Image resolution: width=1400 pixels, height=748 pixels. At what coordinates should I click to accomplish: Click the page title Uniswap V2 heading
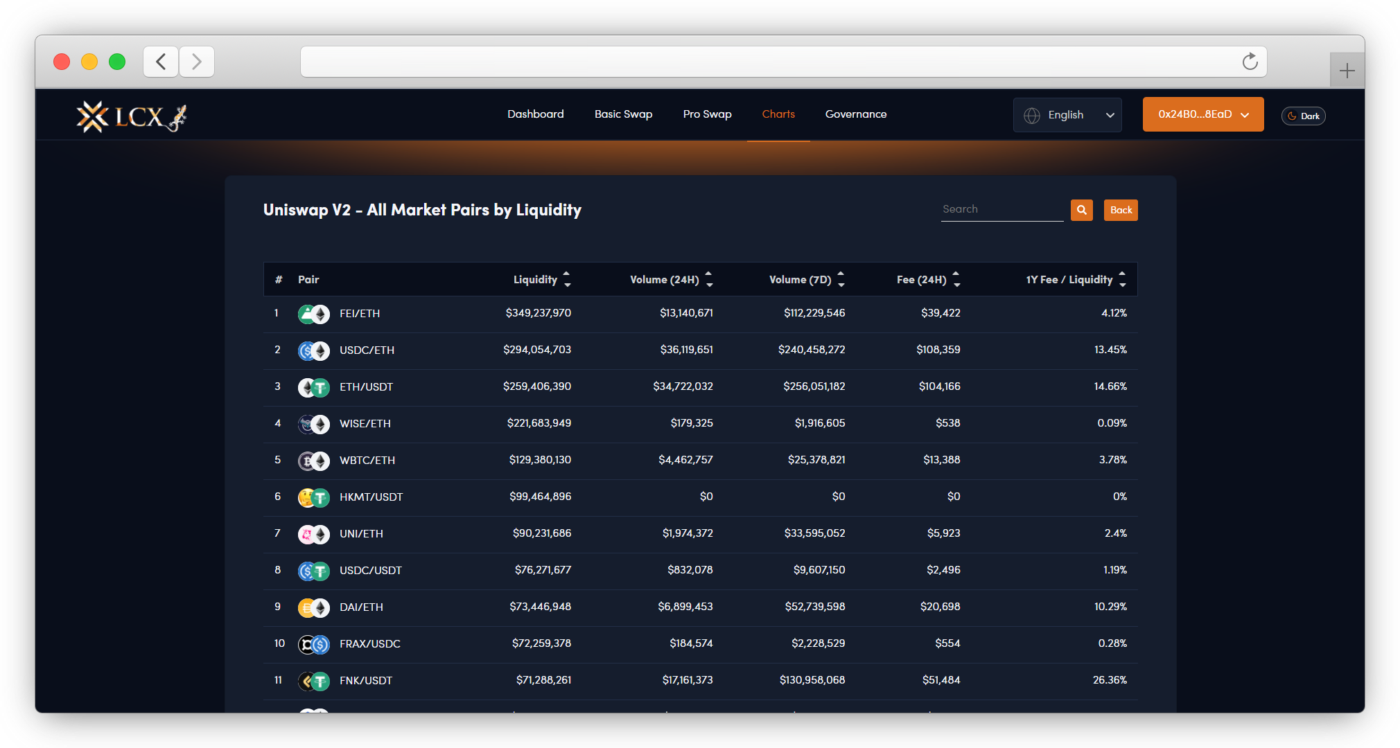[x=422, y=210]
